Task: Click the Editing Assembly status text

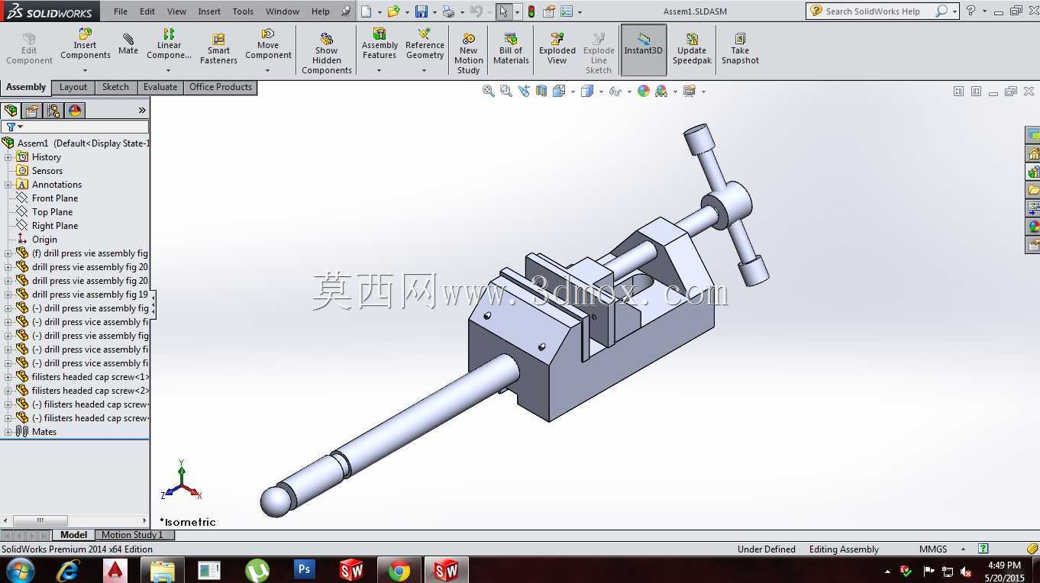Action: [x=844, y=549]
